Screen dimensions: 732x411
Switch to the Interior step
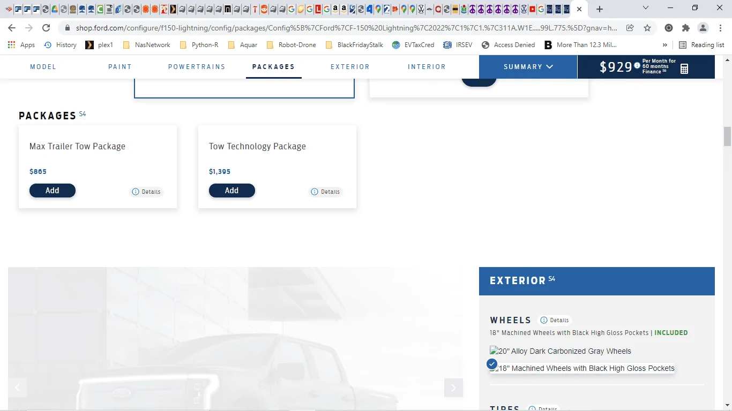427,67
